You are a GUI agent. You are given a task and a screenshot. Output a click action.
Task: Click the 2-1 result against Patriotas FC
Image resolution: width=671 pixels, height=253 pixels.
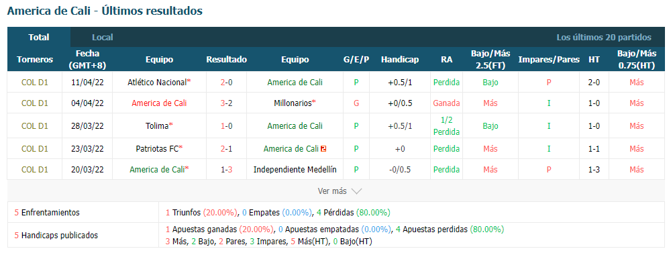pos(226,148)
